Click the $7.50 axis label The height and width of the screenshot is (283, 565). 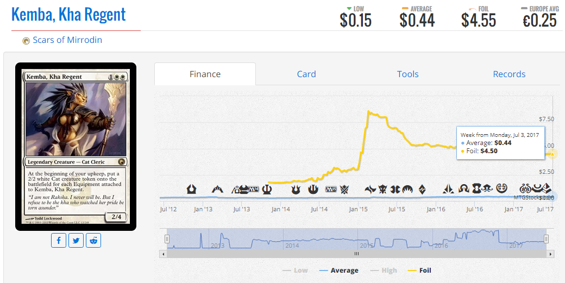pyautogui.click(x=547, y=119)
